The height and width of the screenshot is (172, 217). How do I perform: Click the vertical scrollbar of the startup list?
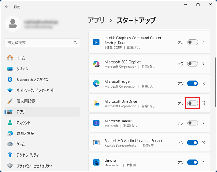[x=215, y=82]
